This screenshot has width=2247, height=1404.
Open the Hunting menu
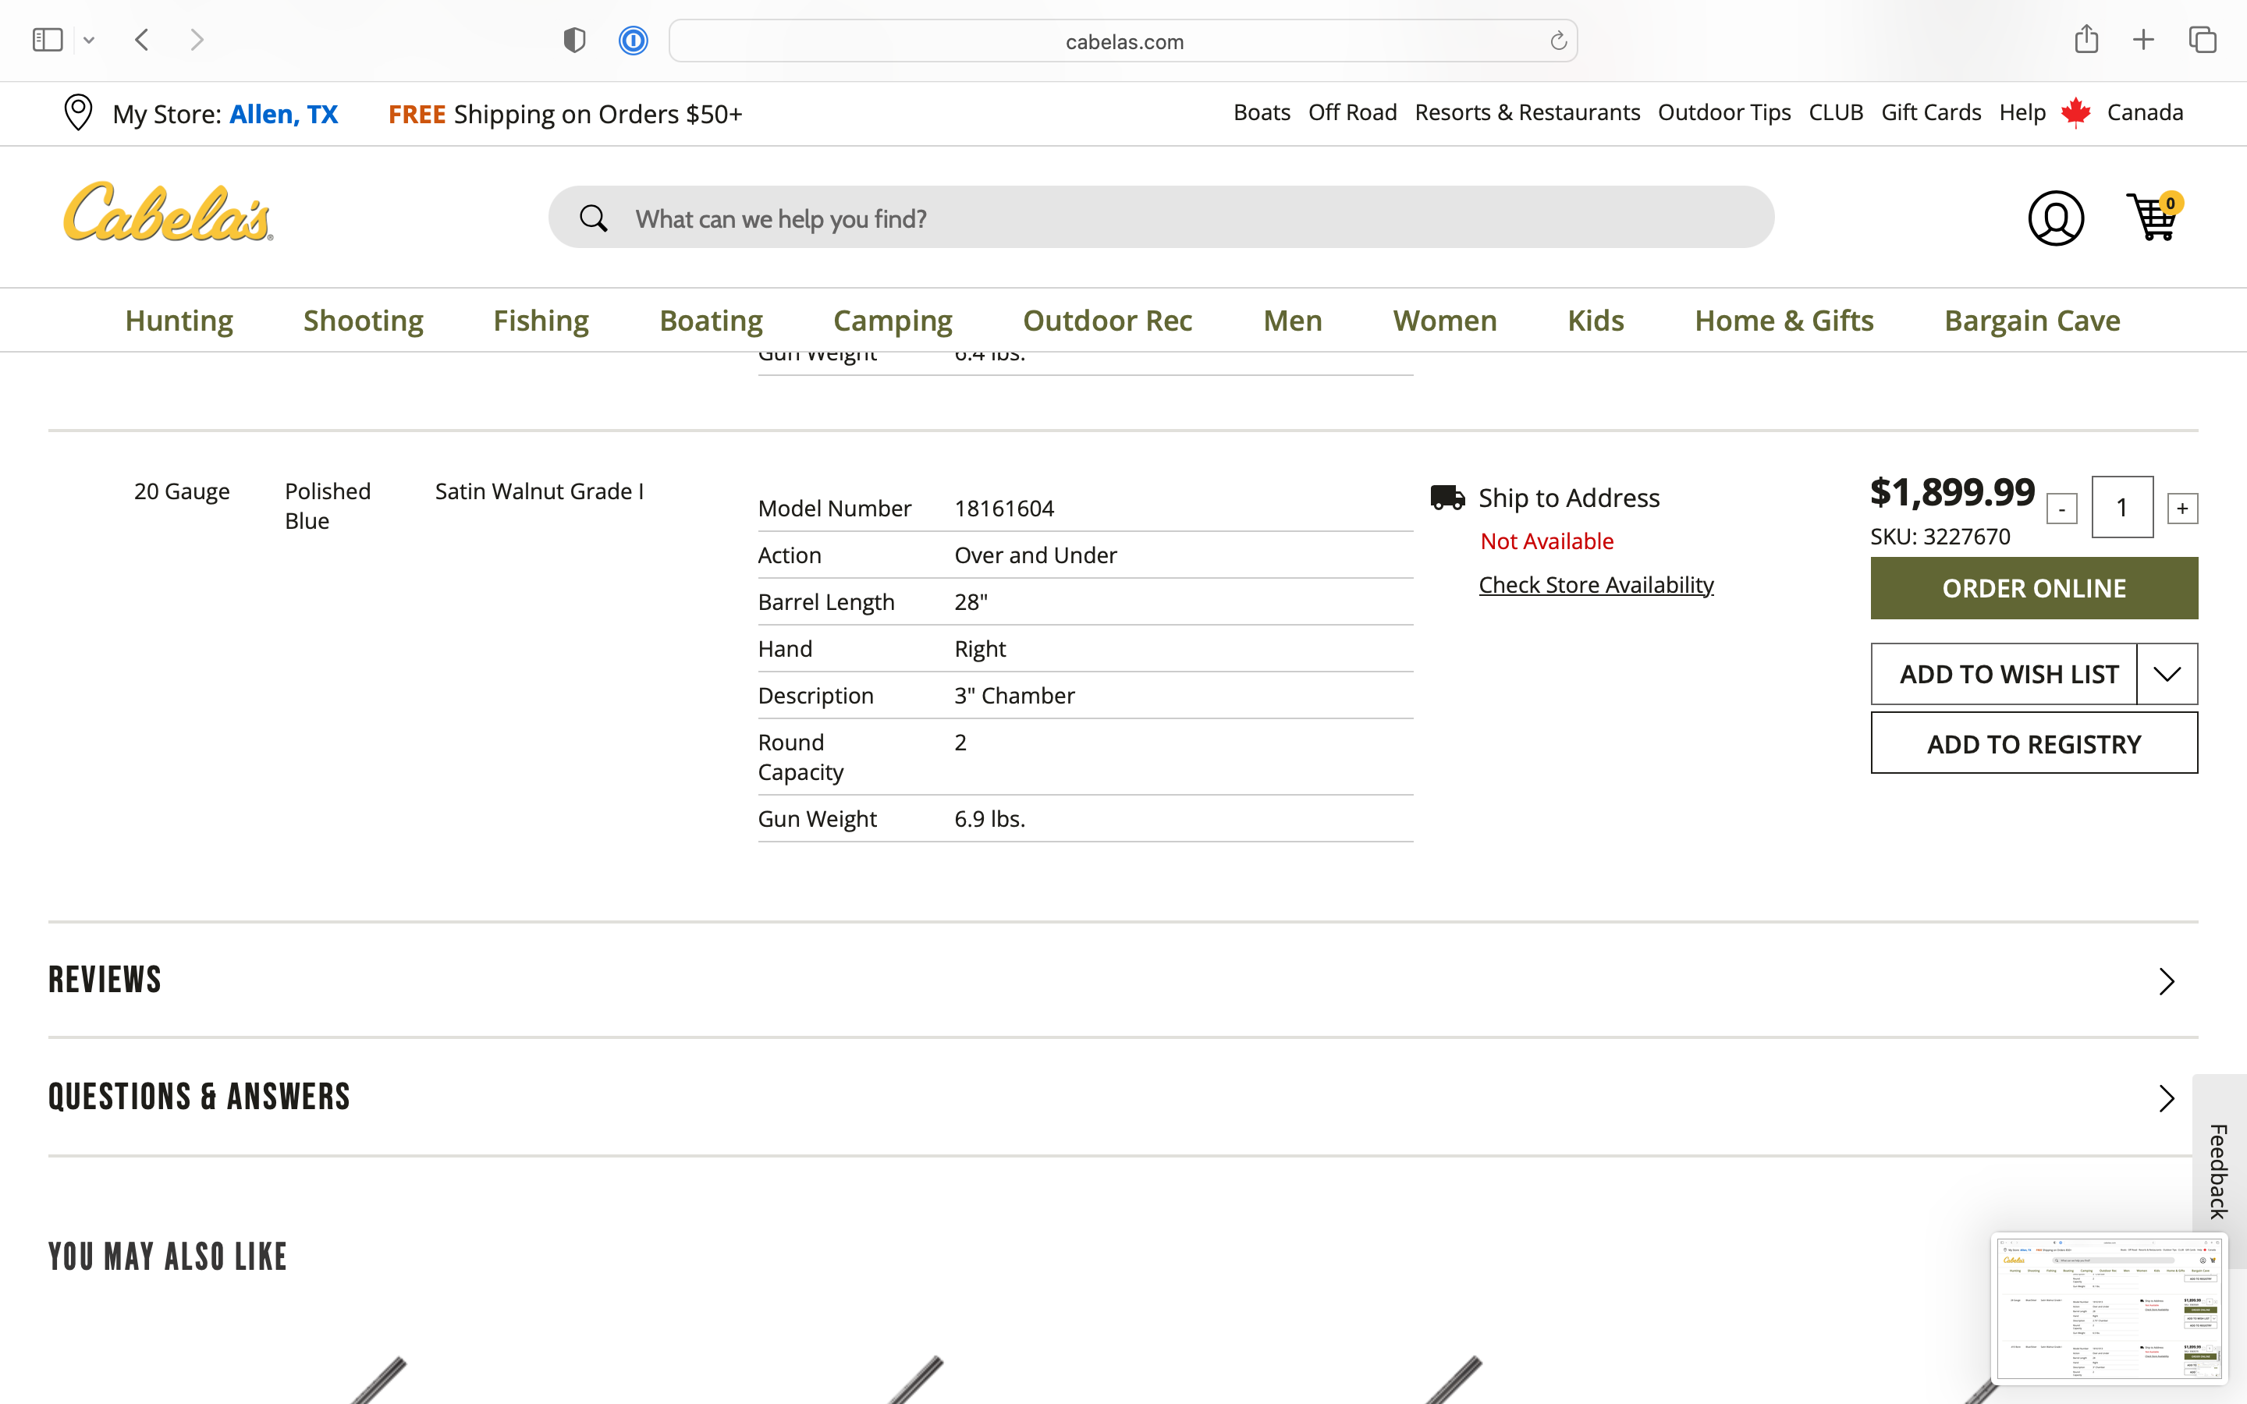tap(179, 321)
